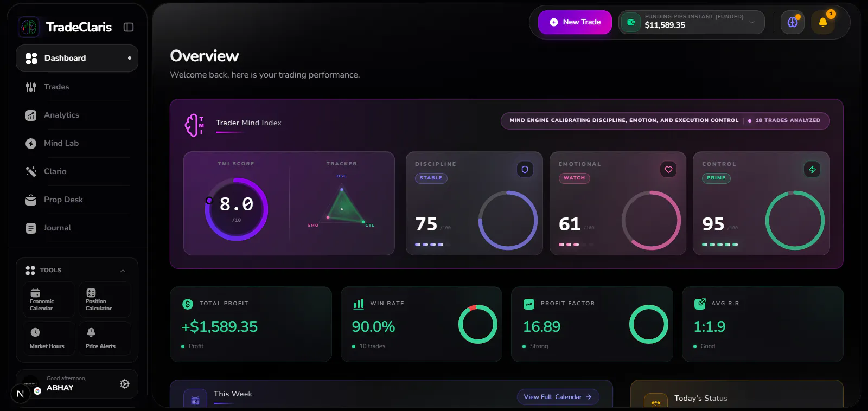Click the 1:1.9 ratio value
The width and height of the screenshot is (868, 411).
pyautogui.click(x=709, y=326)
